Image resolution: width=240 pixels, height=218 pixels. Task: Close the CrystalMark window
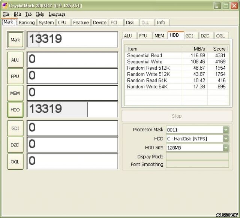[234, 6]
